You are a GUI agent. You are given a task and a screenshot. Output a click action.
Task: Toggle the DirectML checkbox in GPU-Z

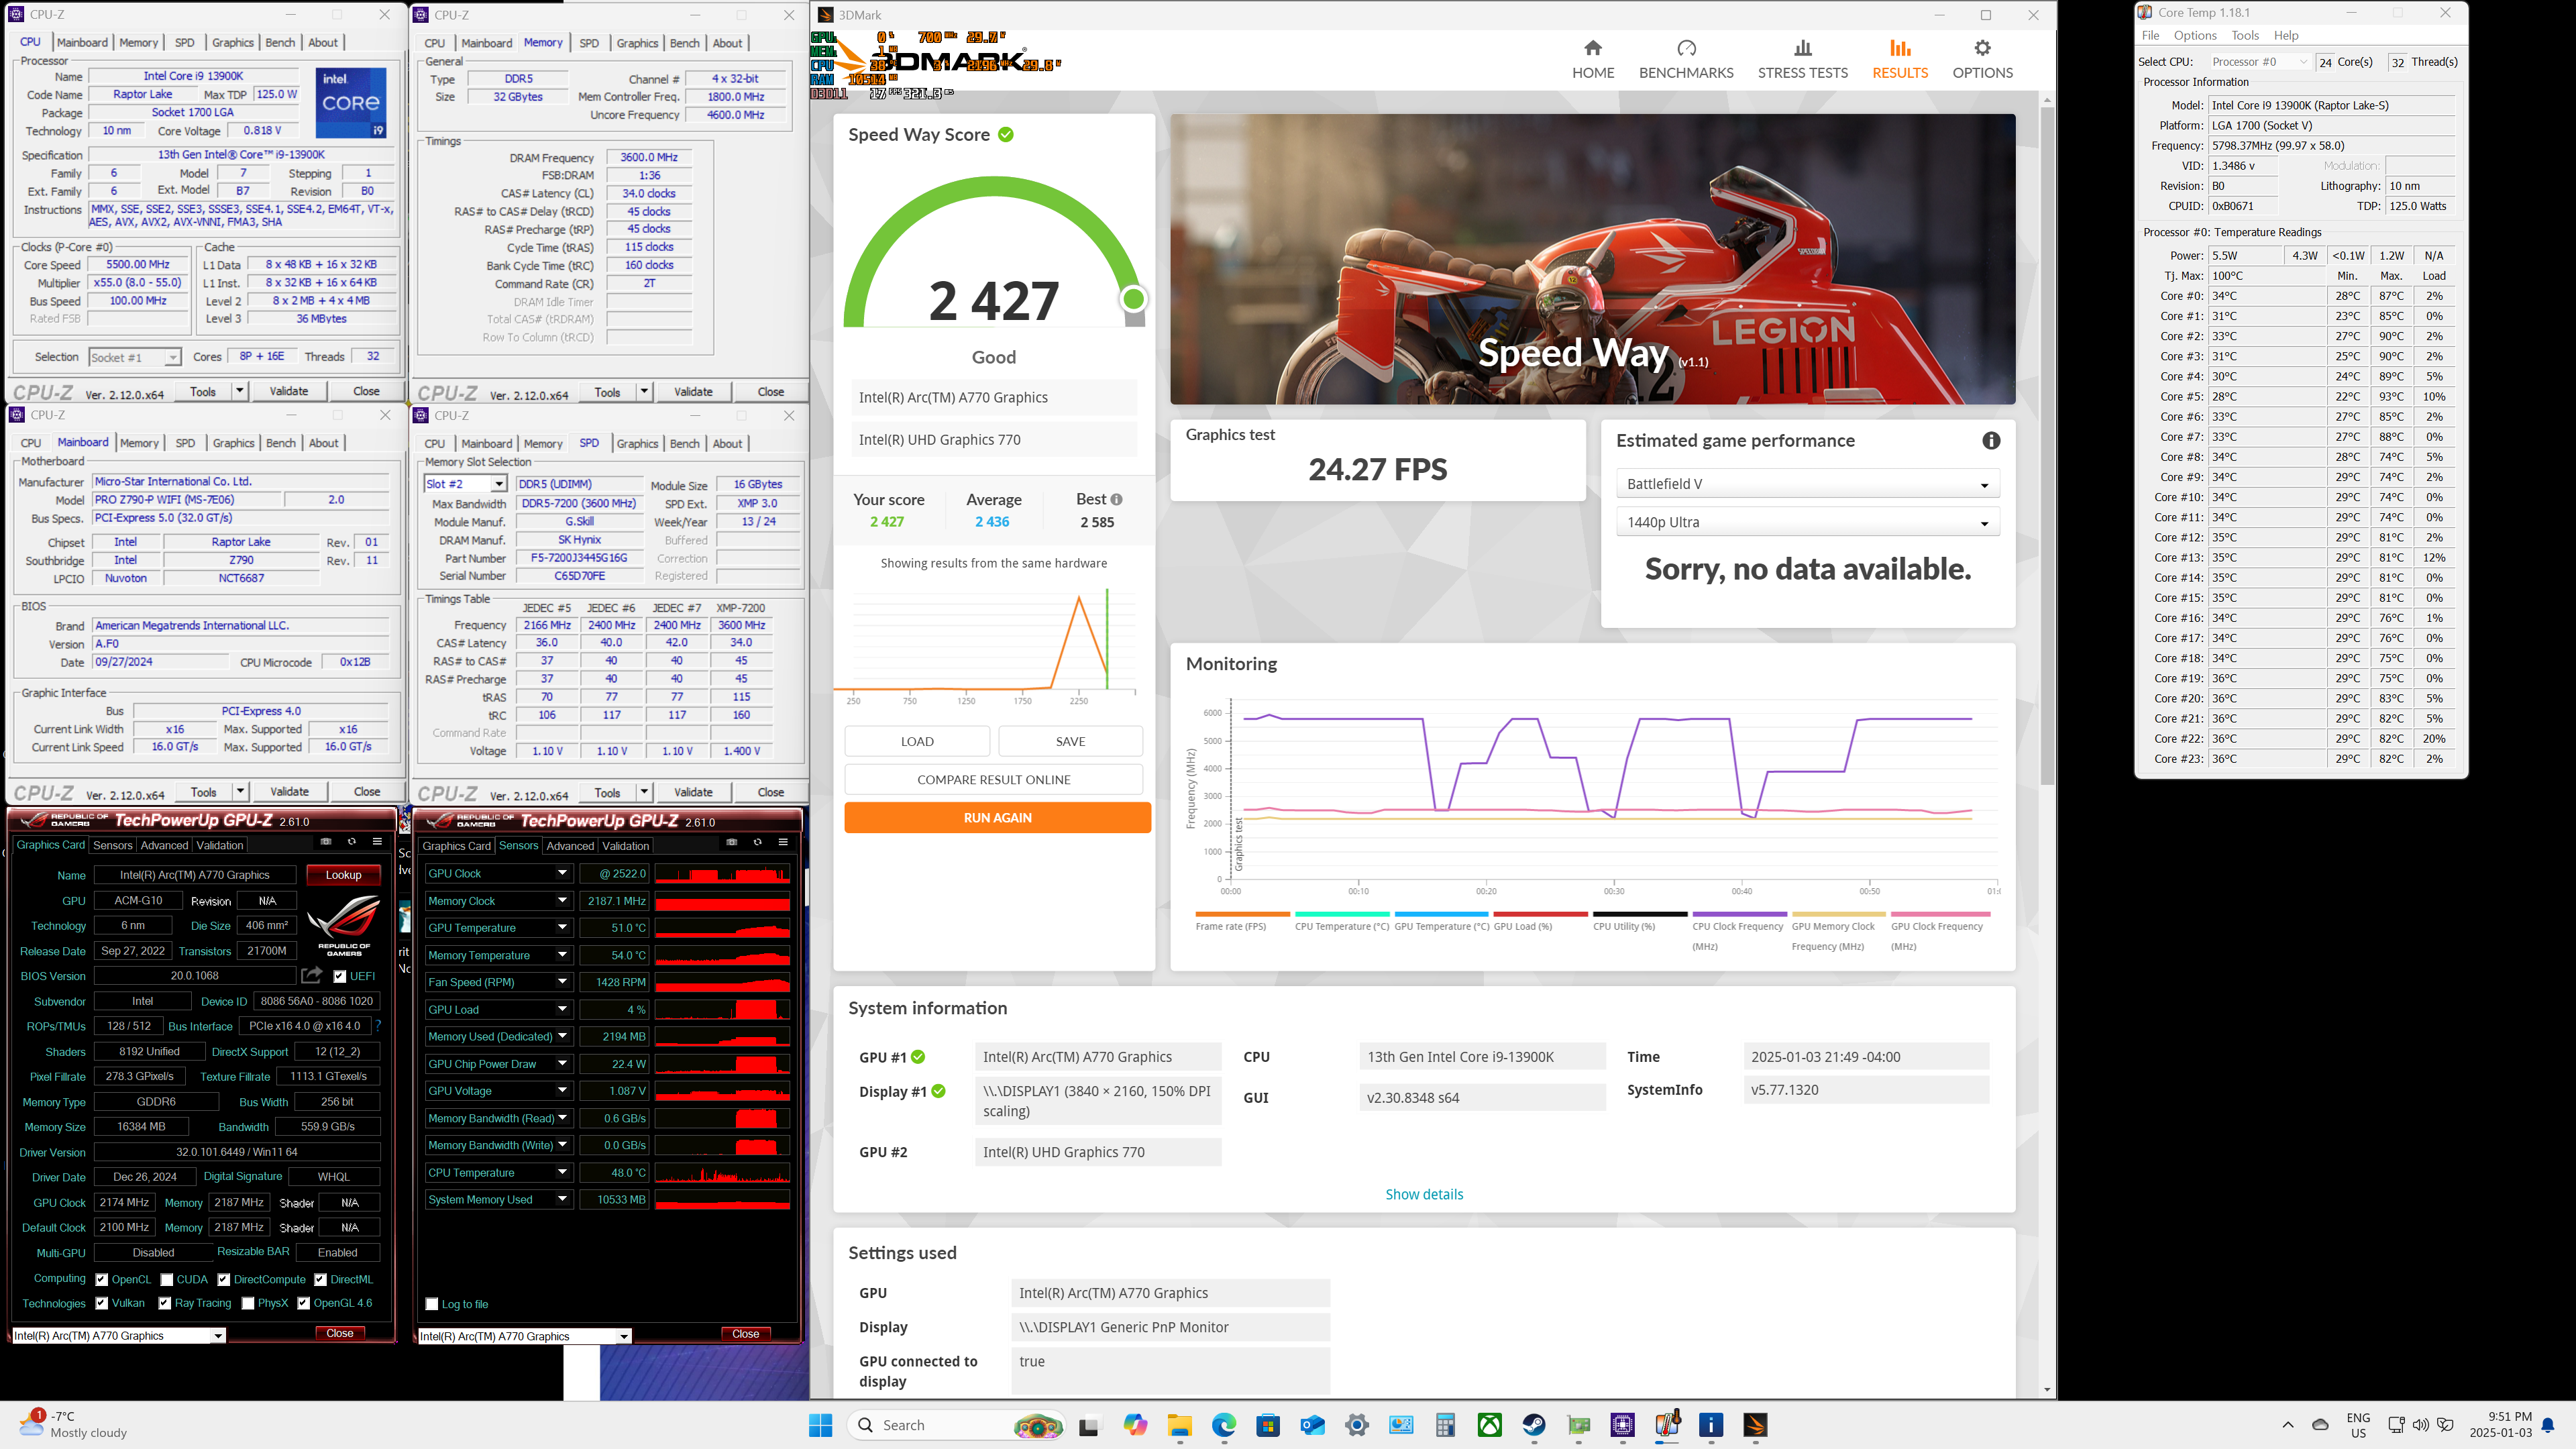click(320, 1279)
